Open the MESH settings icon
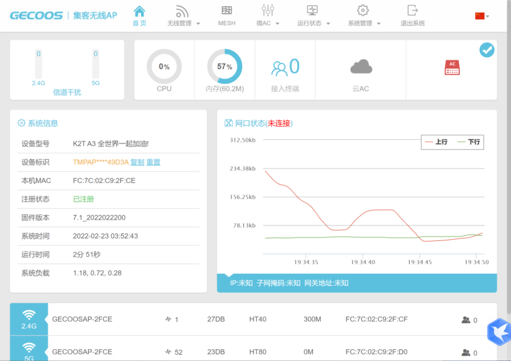 click(x=226, y=11)
